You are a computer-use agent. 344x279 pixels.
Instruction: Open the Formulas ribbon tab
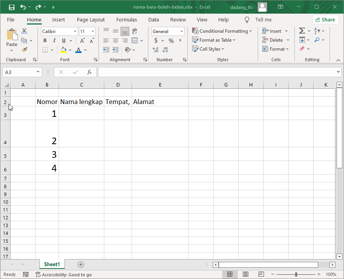127,19
